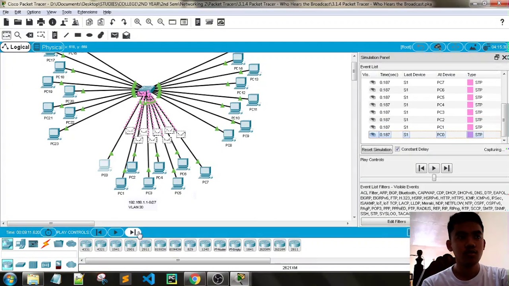This screenshot has height=286, width=509.
Task: Select the 2911 router model
Action: tap(146, 245)
